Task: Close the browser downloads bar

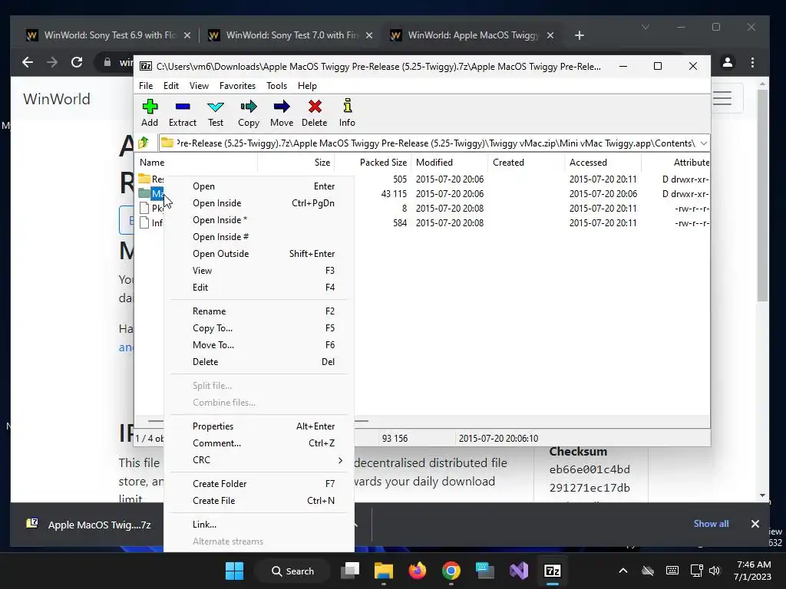Action: tap(755, 523)
